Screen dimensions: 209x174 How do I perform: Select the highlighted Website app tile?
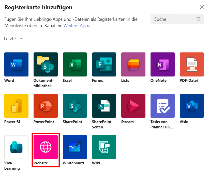[46, 147]
